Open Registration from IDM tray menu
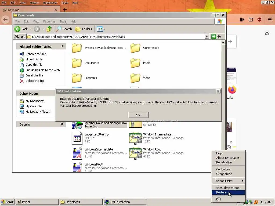275x206 pixels. click(x=228, y=162)
